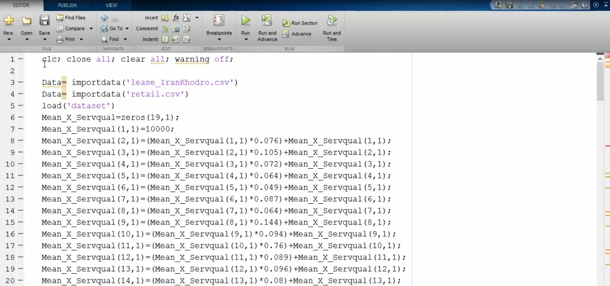Viewport: 610px width, 286px height.
Task: Open the VIEW tab
Action: [111, 5]
